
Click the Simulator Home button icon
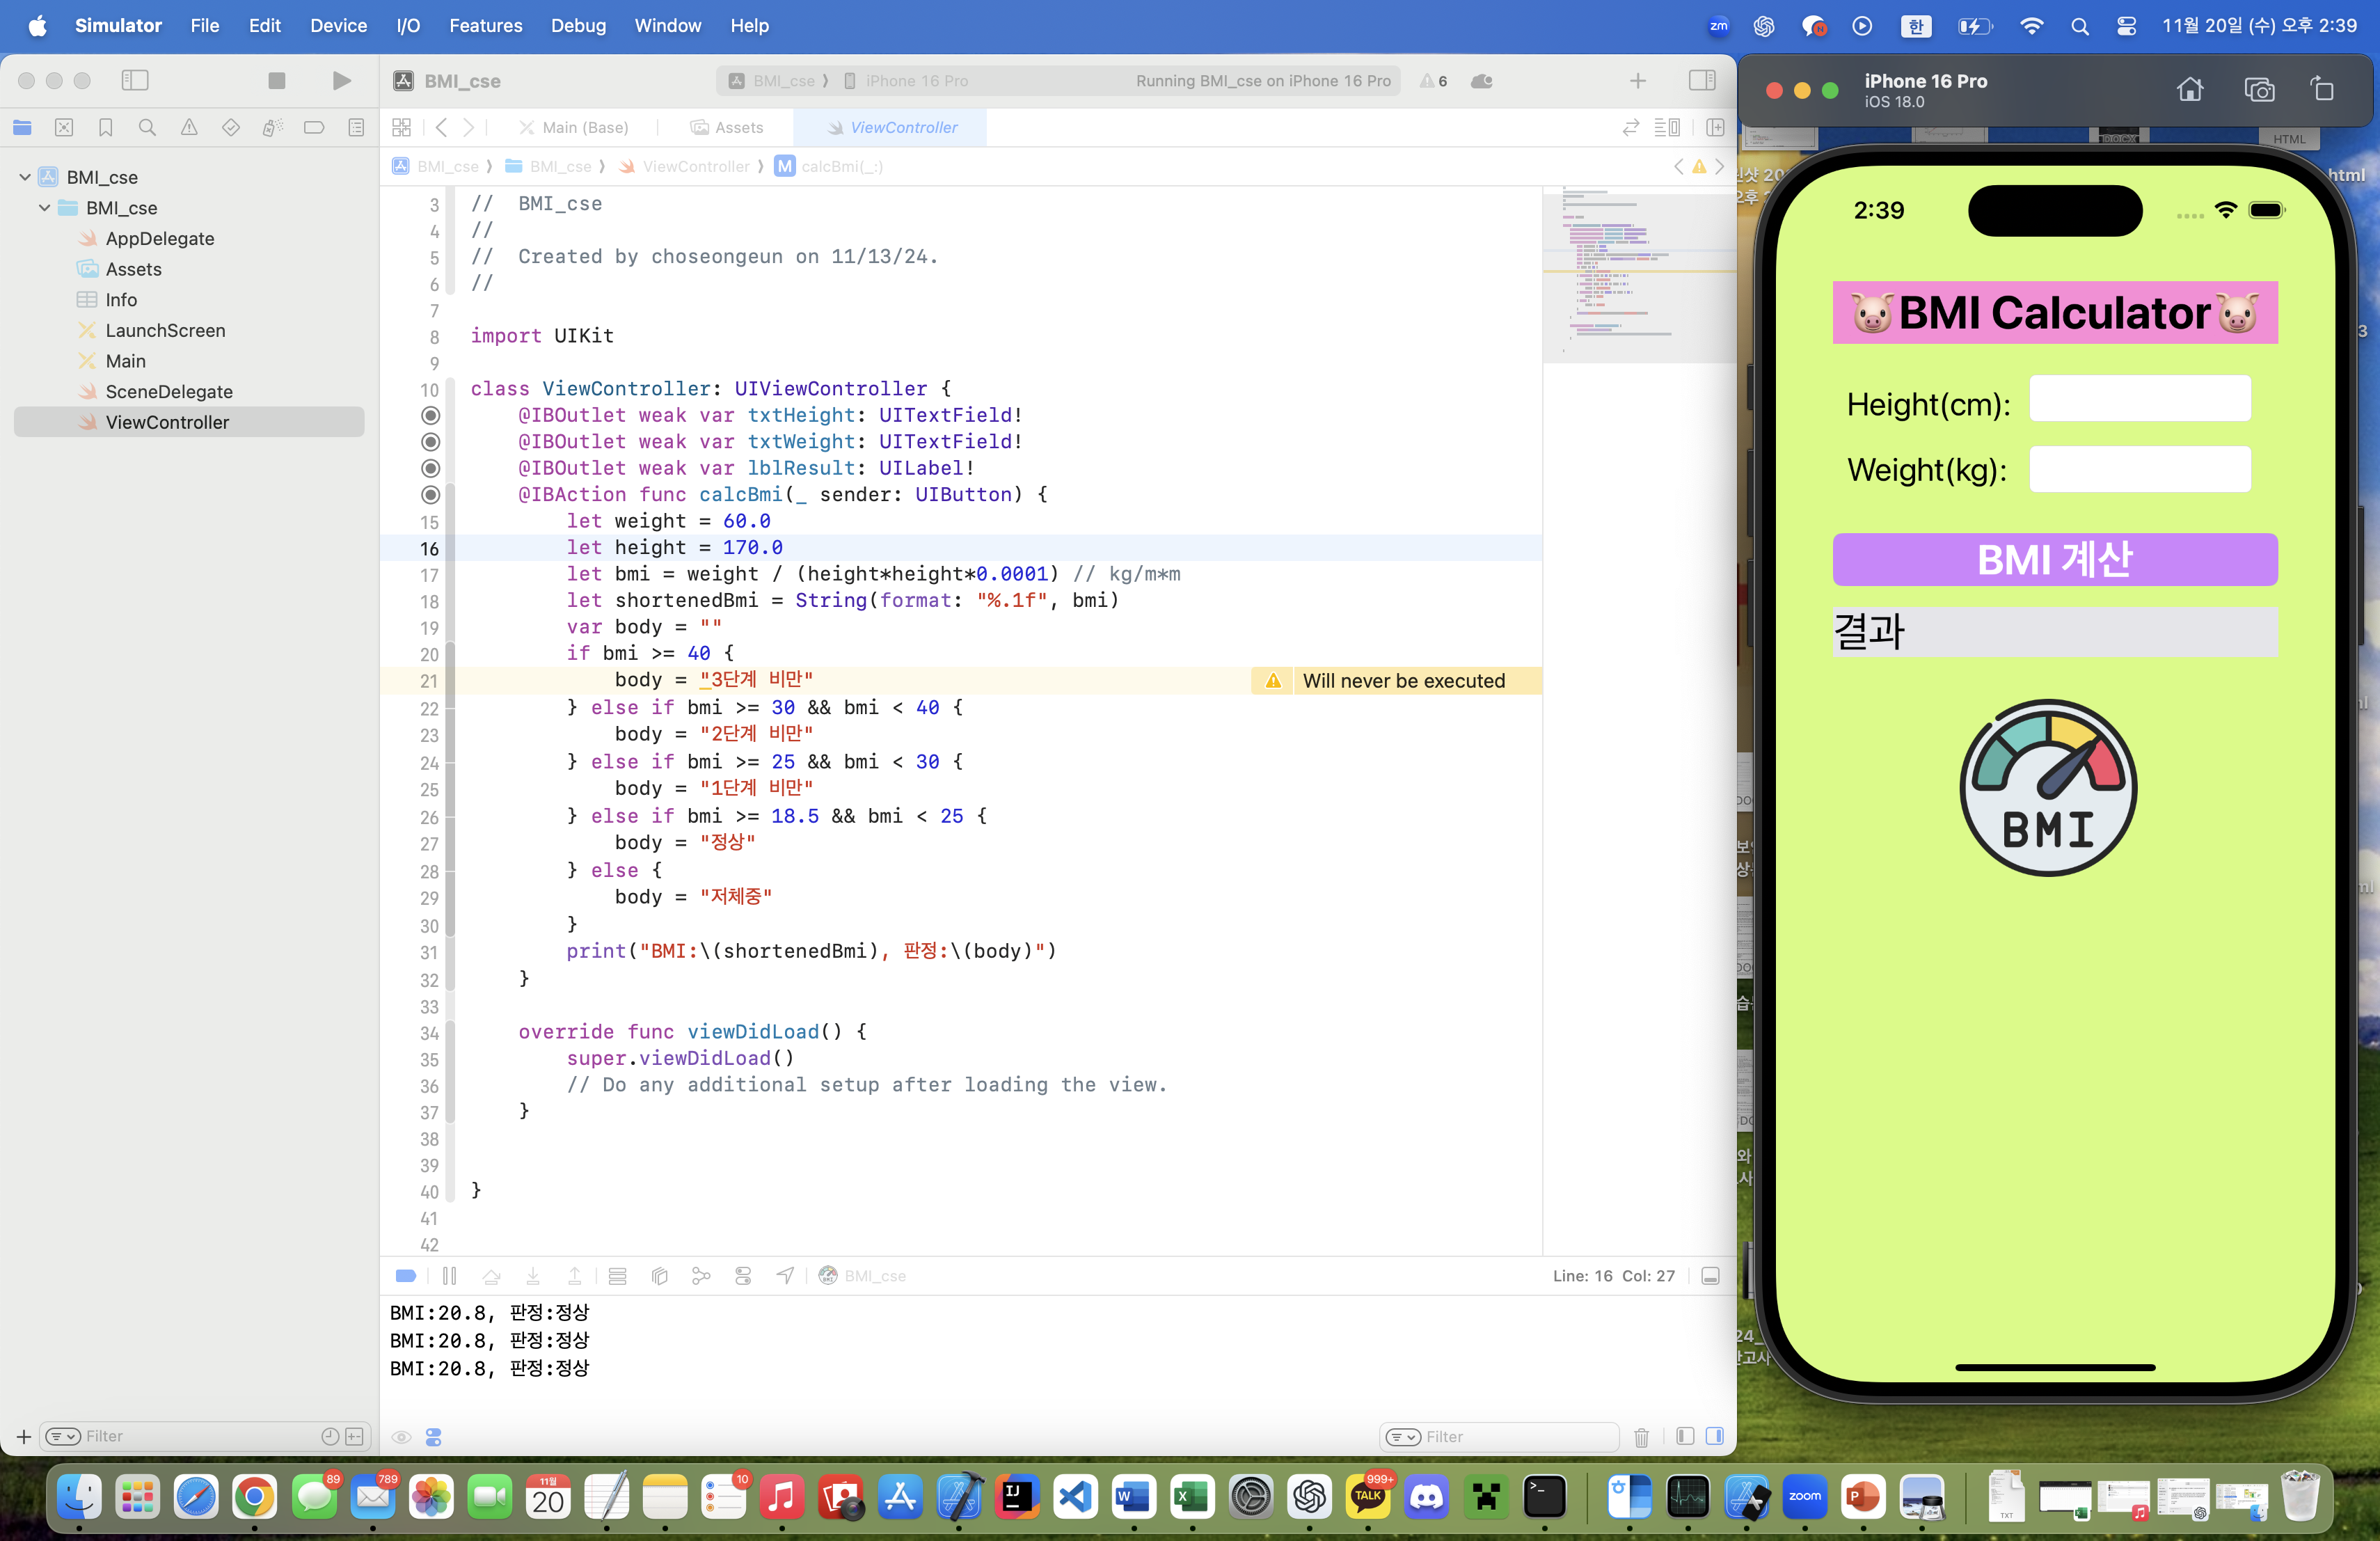pos(2189,89)
